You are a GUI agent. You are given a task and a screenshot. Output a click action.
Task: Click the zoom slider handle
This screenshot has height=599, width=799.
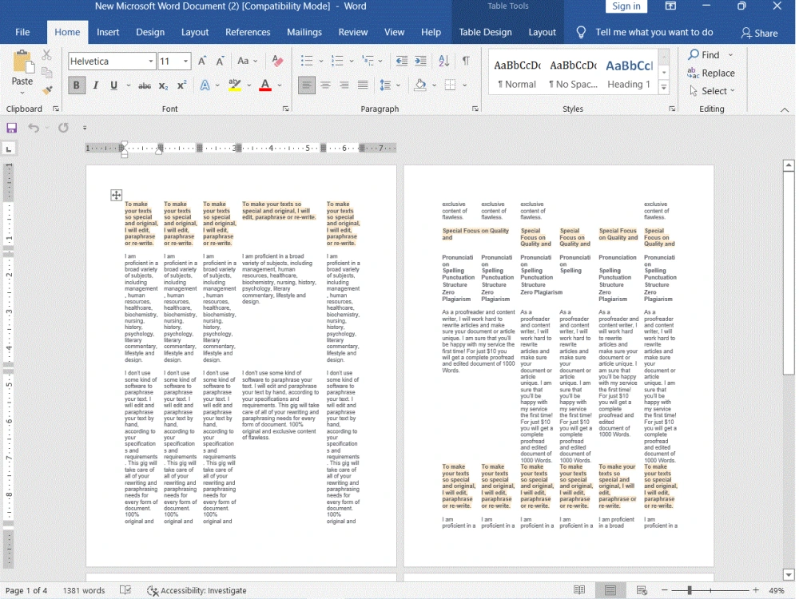pyautogui.click(x=690, y=590)
